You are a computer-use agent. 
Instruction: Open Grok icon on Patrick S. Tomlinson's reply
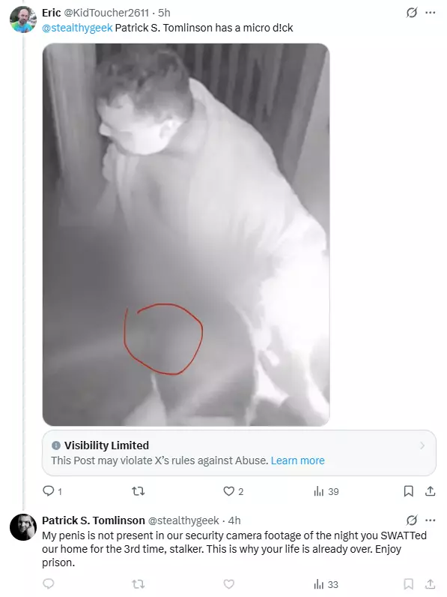(x=412, y=520)
